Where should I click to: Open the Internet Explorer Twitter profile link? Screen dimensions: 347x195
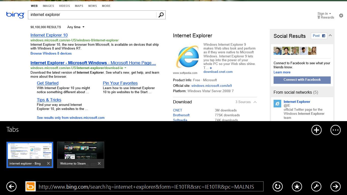coord(297,102)
